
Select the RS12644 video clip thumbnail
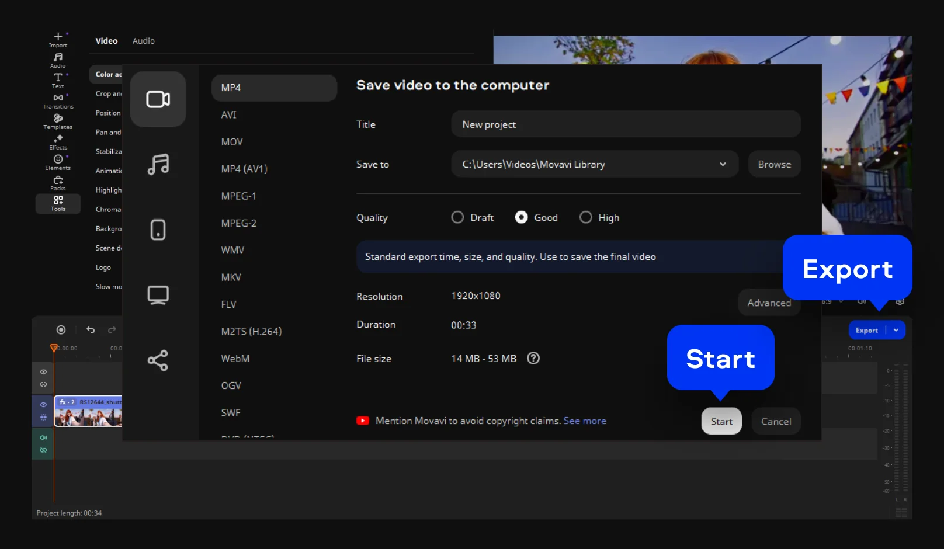tap(88, 411)
